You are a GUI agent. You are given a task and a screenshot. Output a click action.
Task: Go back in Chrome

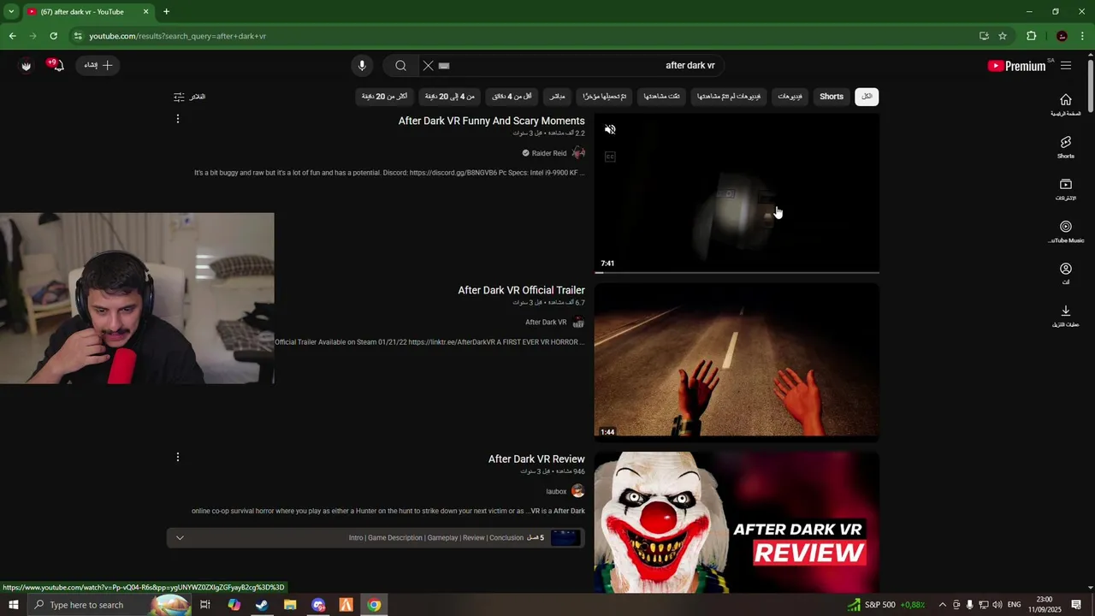tap(12, 36)
